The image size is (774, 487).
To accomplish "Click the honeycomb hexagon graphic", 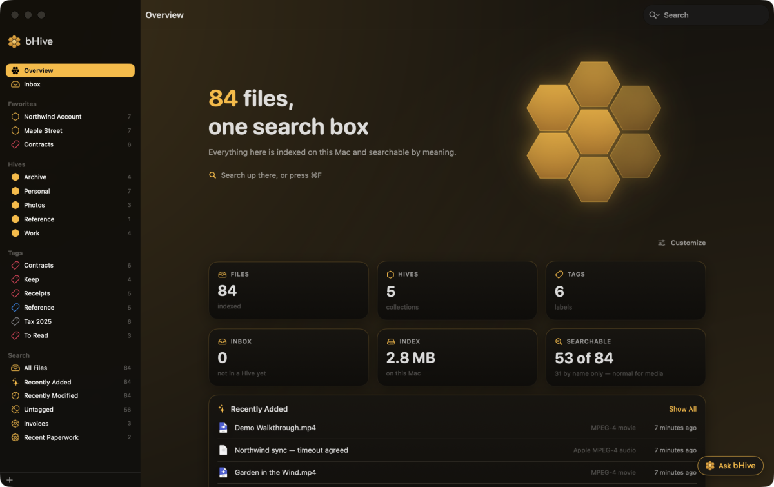I will pyautogui.click(x=593, y=132).
